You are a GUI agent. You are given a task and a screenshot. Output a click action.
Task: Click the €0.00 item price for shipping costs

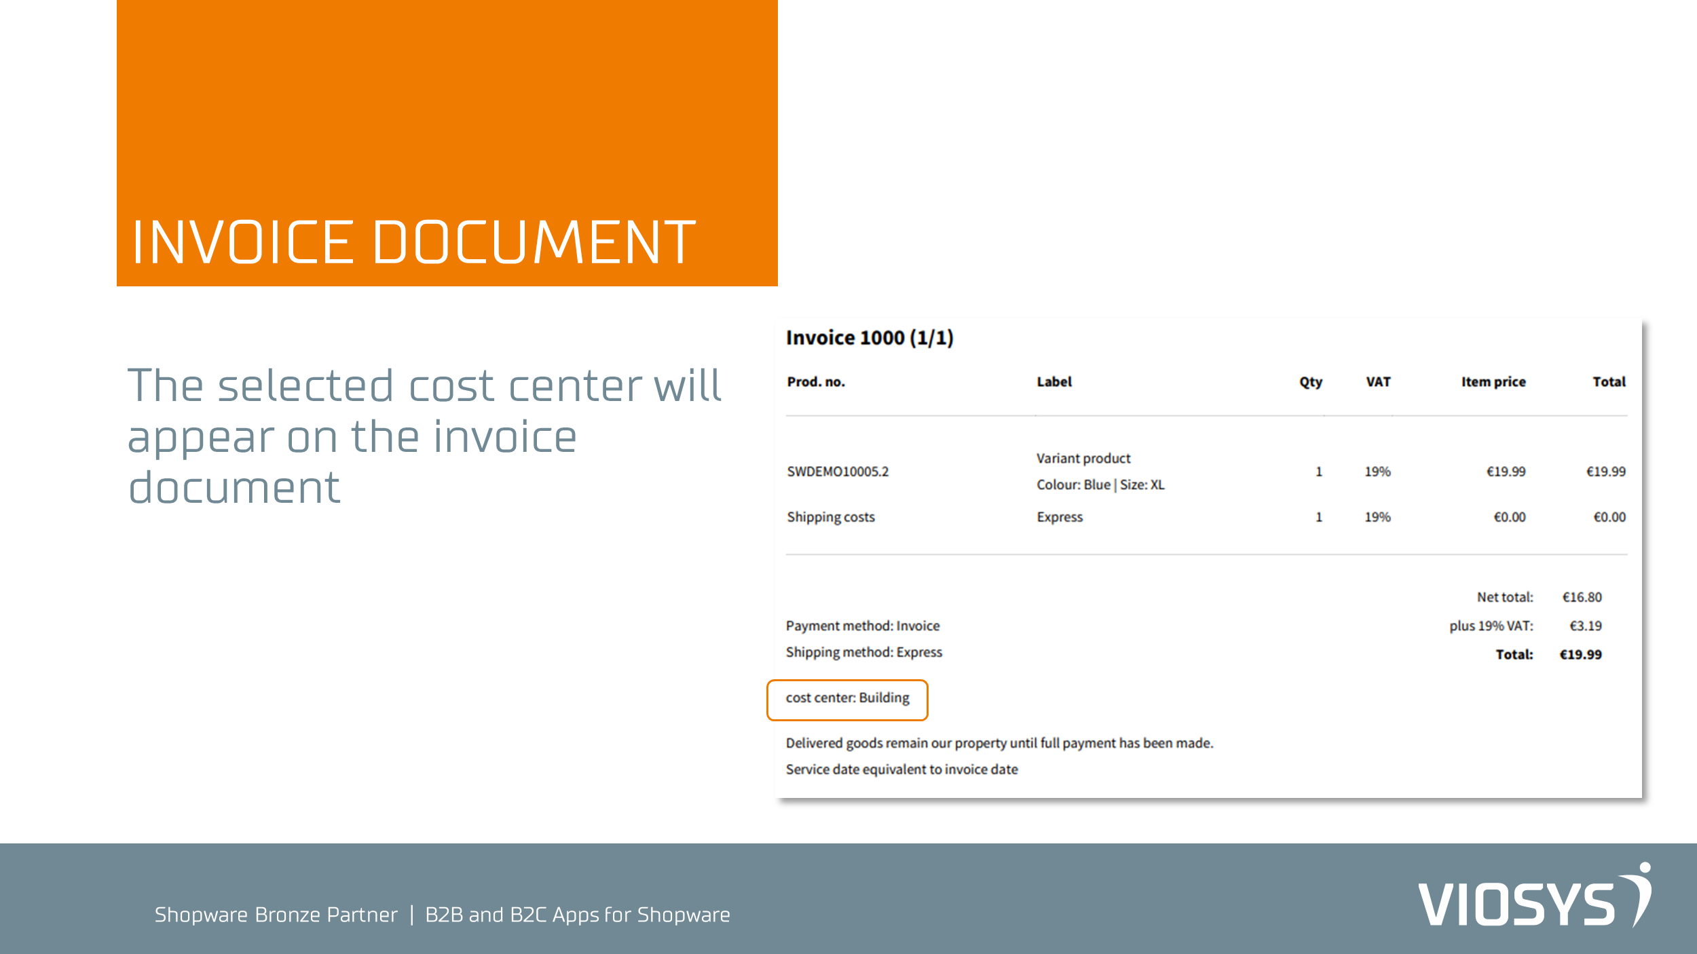click(1510, 517)
